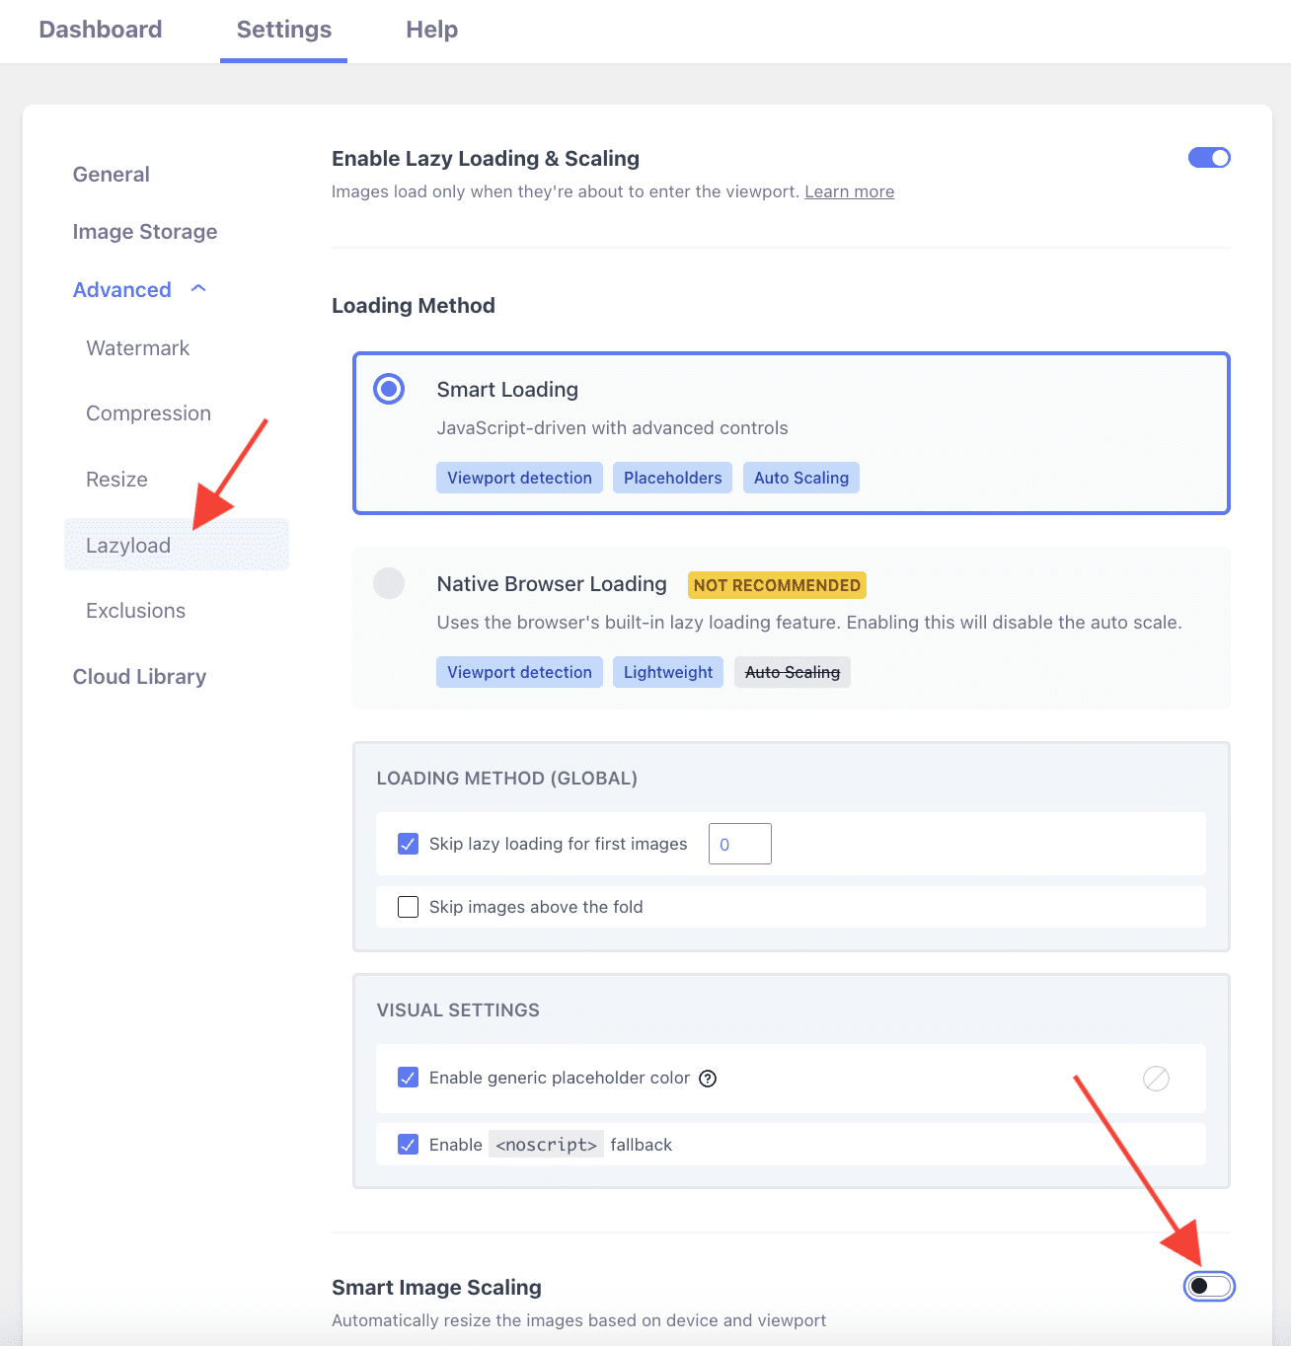Viewport: 1291px width, 1346px height.
Task: Switch to the Dashboard tab
Action: pyautogui.click(x=101, y=30)
